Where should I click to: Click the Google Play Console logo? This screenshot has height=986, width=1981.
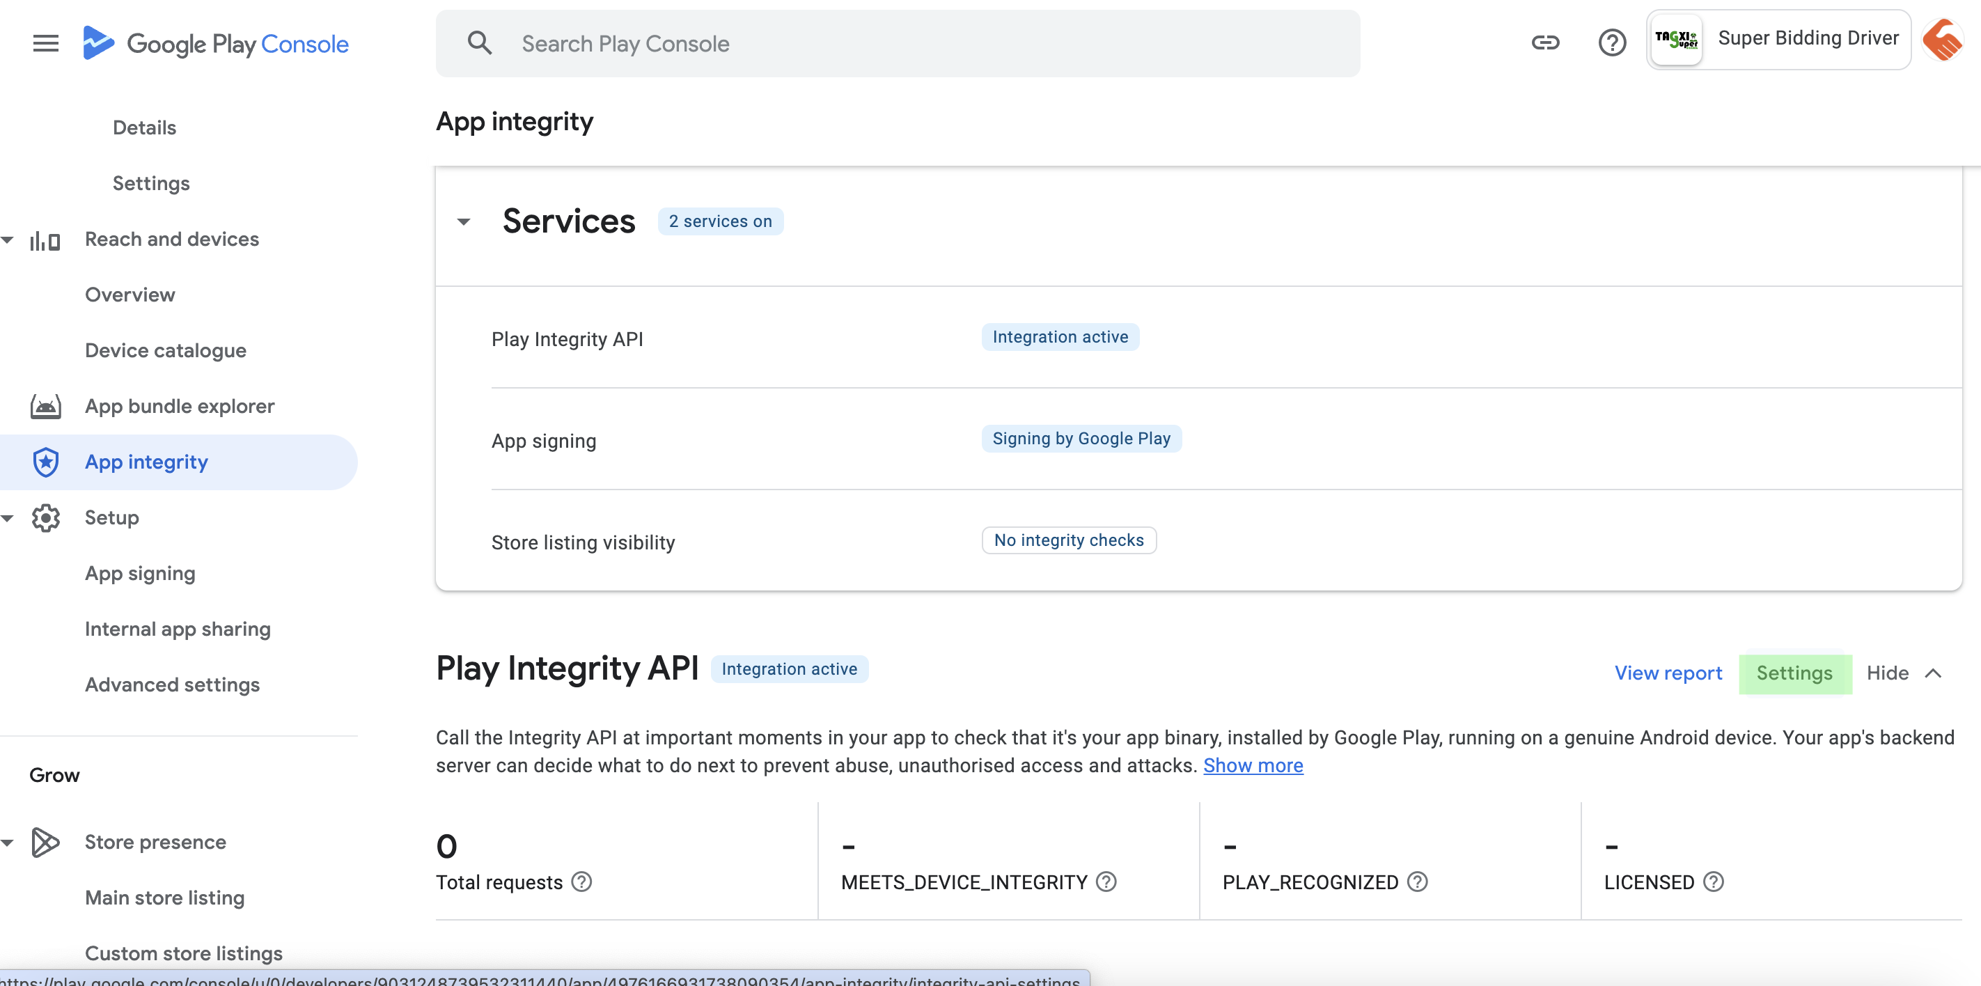215,44
